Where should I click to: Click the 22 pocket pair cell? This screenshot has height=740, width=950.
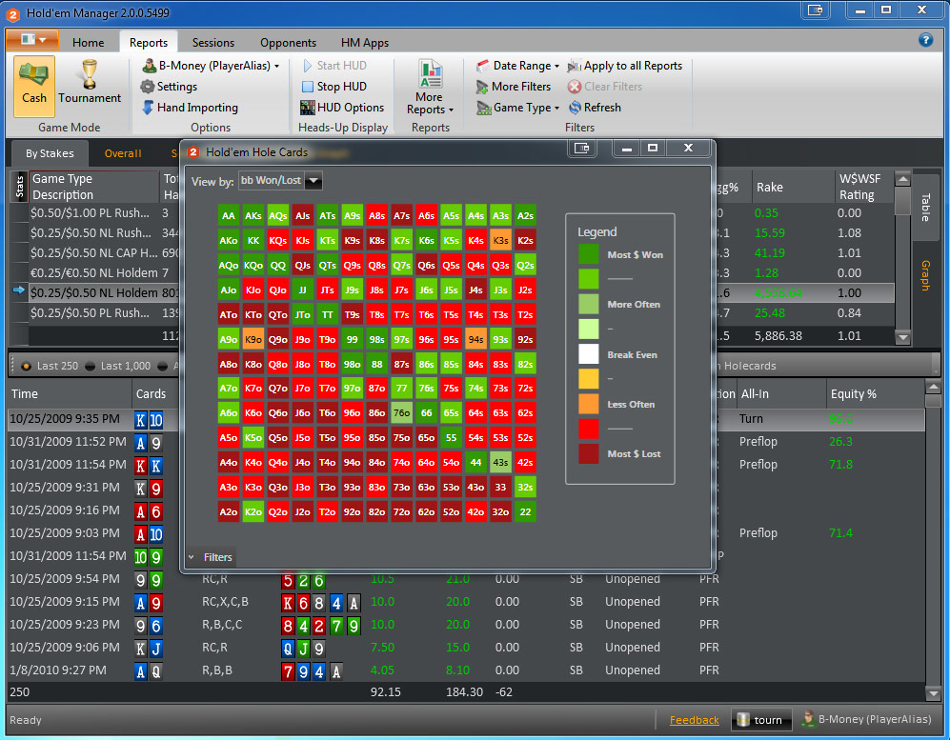pyautogui.click(x=525, y=511)
